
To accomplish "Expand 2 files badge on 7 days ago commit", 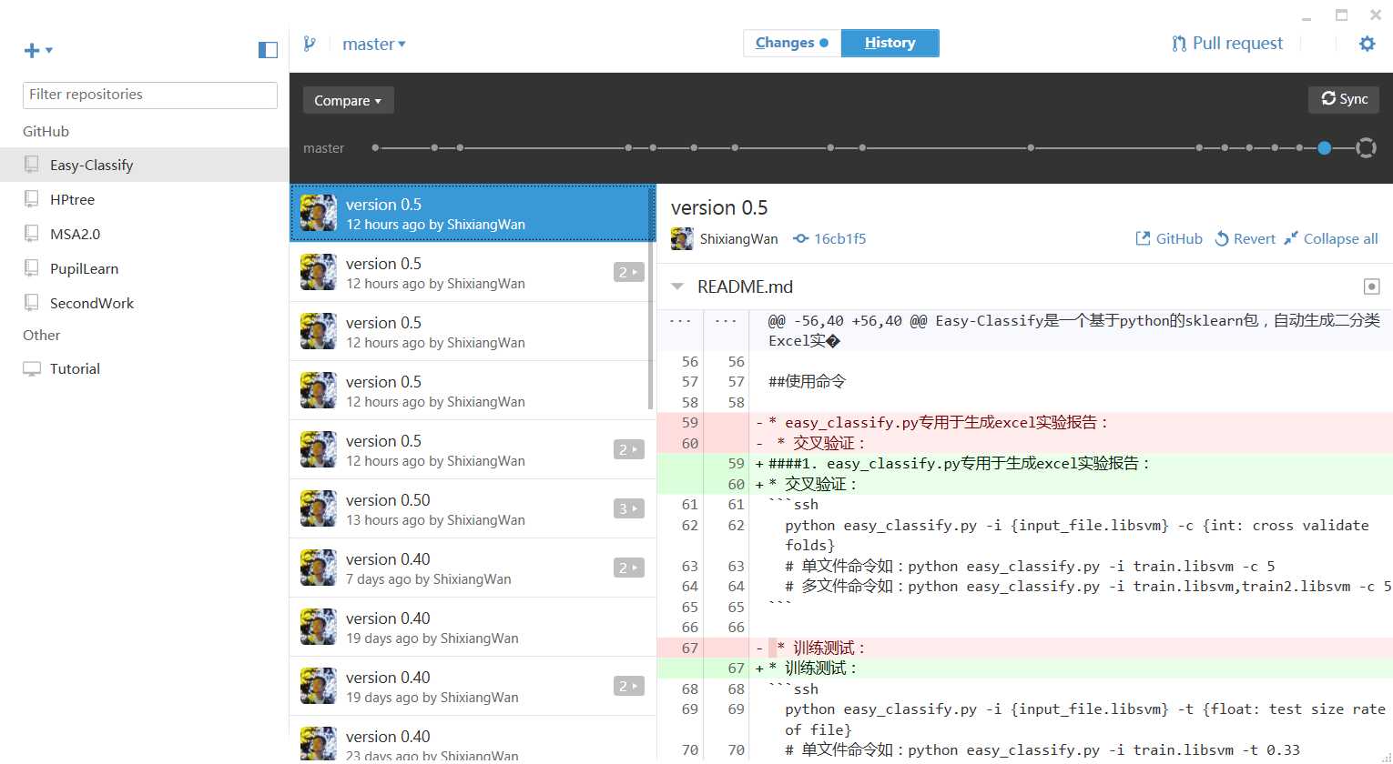I will (x=628, y=568).
